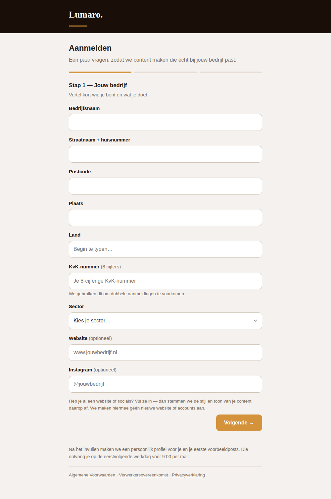Click the second progress step bar
The width and height of the screenshot is (331, 499).
point(165,72)
